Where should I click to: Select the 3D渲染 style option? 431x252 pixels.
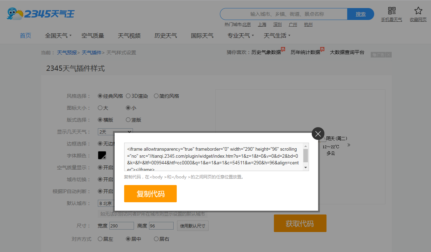128,96
